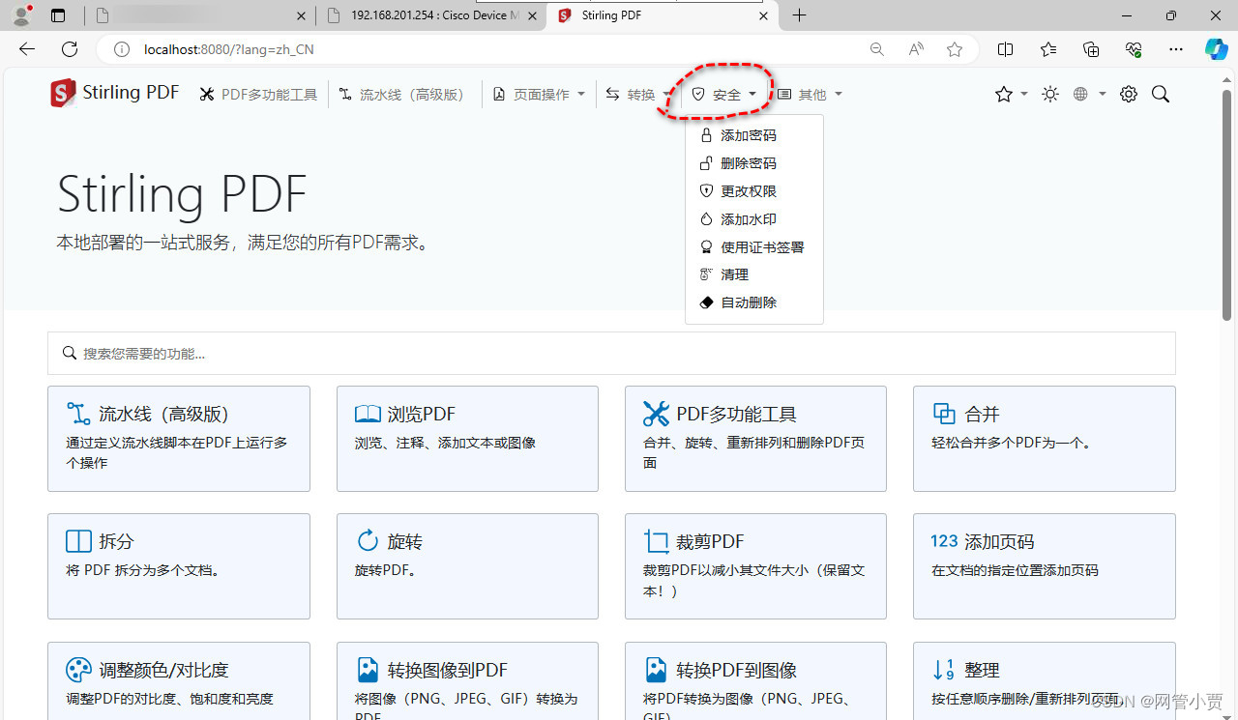Open the 浏览PDF card
1238x720 pixels.
pyautogui.click(x=467, y=439)
